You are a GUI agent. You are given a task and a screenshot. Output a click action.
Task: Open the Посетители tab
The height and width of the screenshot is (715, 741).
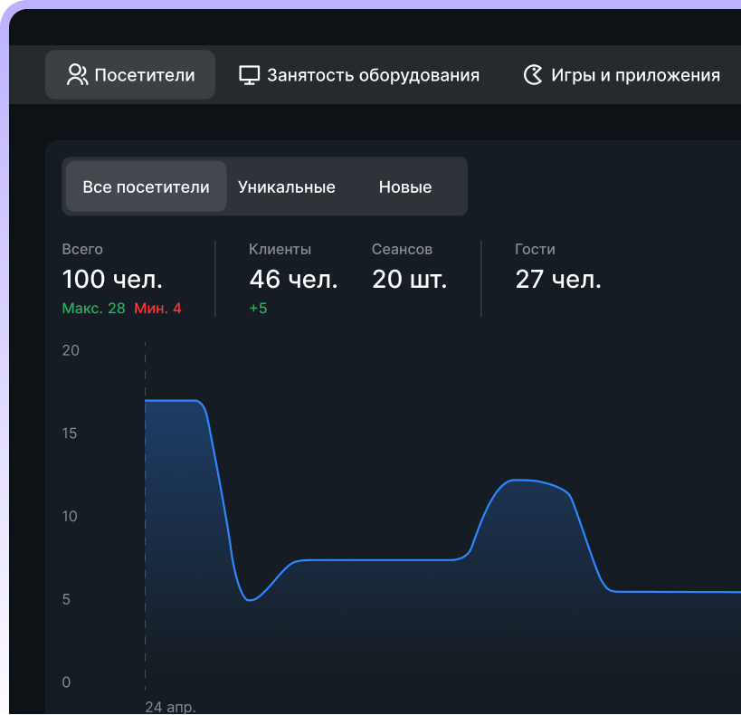tap(130, 75)
